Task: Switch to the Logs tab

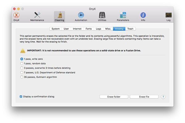Action: point(99,29)
